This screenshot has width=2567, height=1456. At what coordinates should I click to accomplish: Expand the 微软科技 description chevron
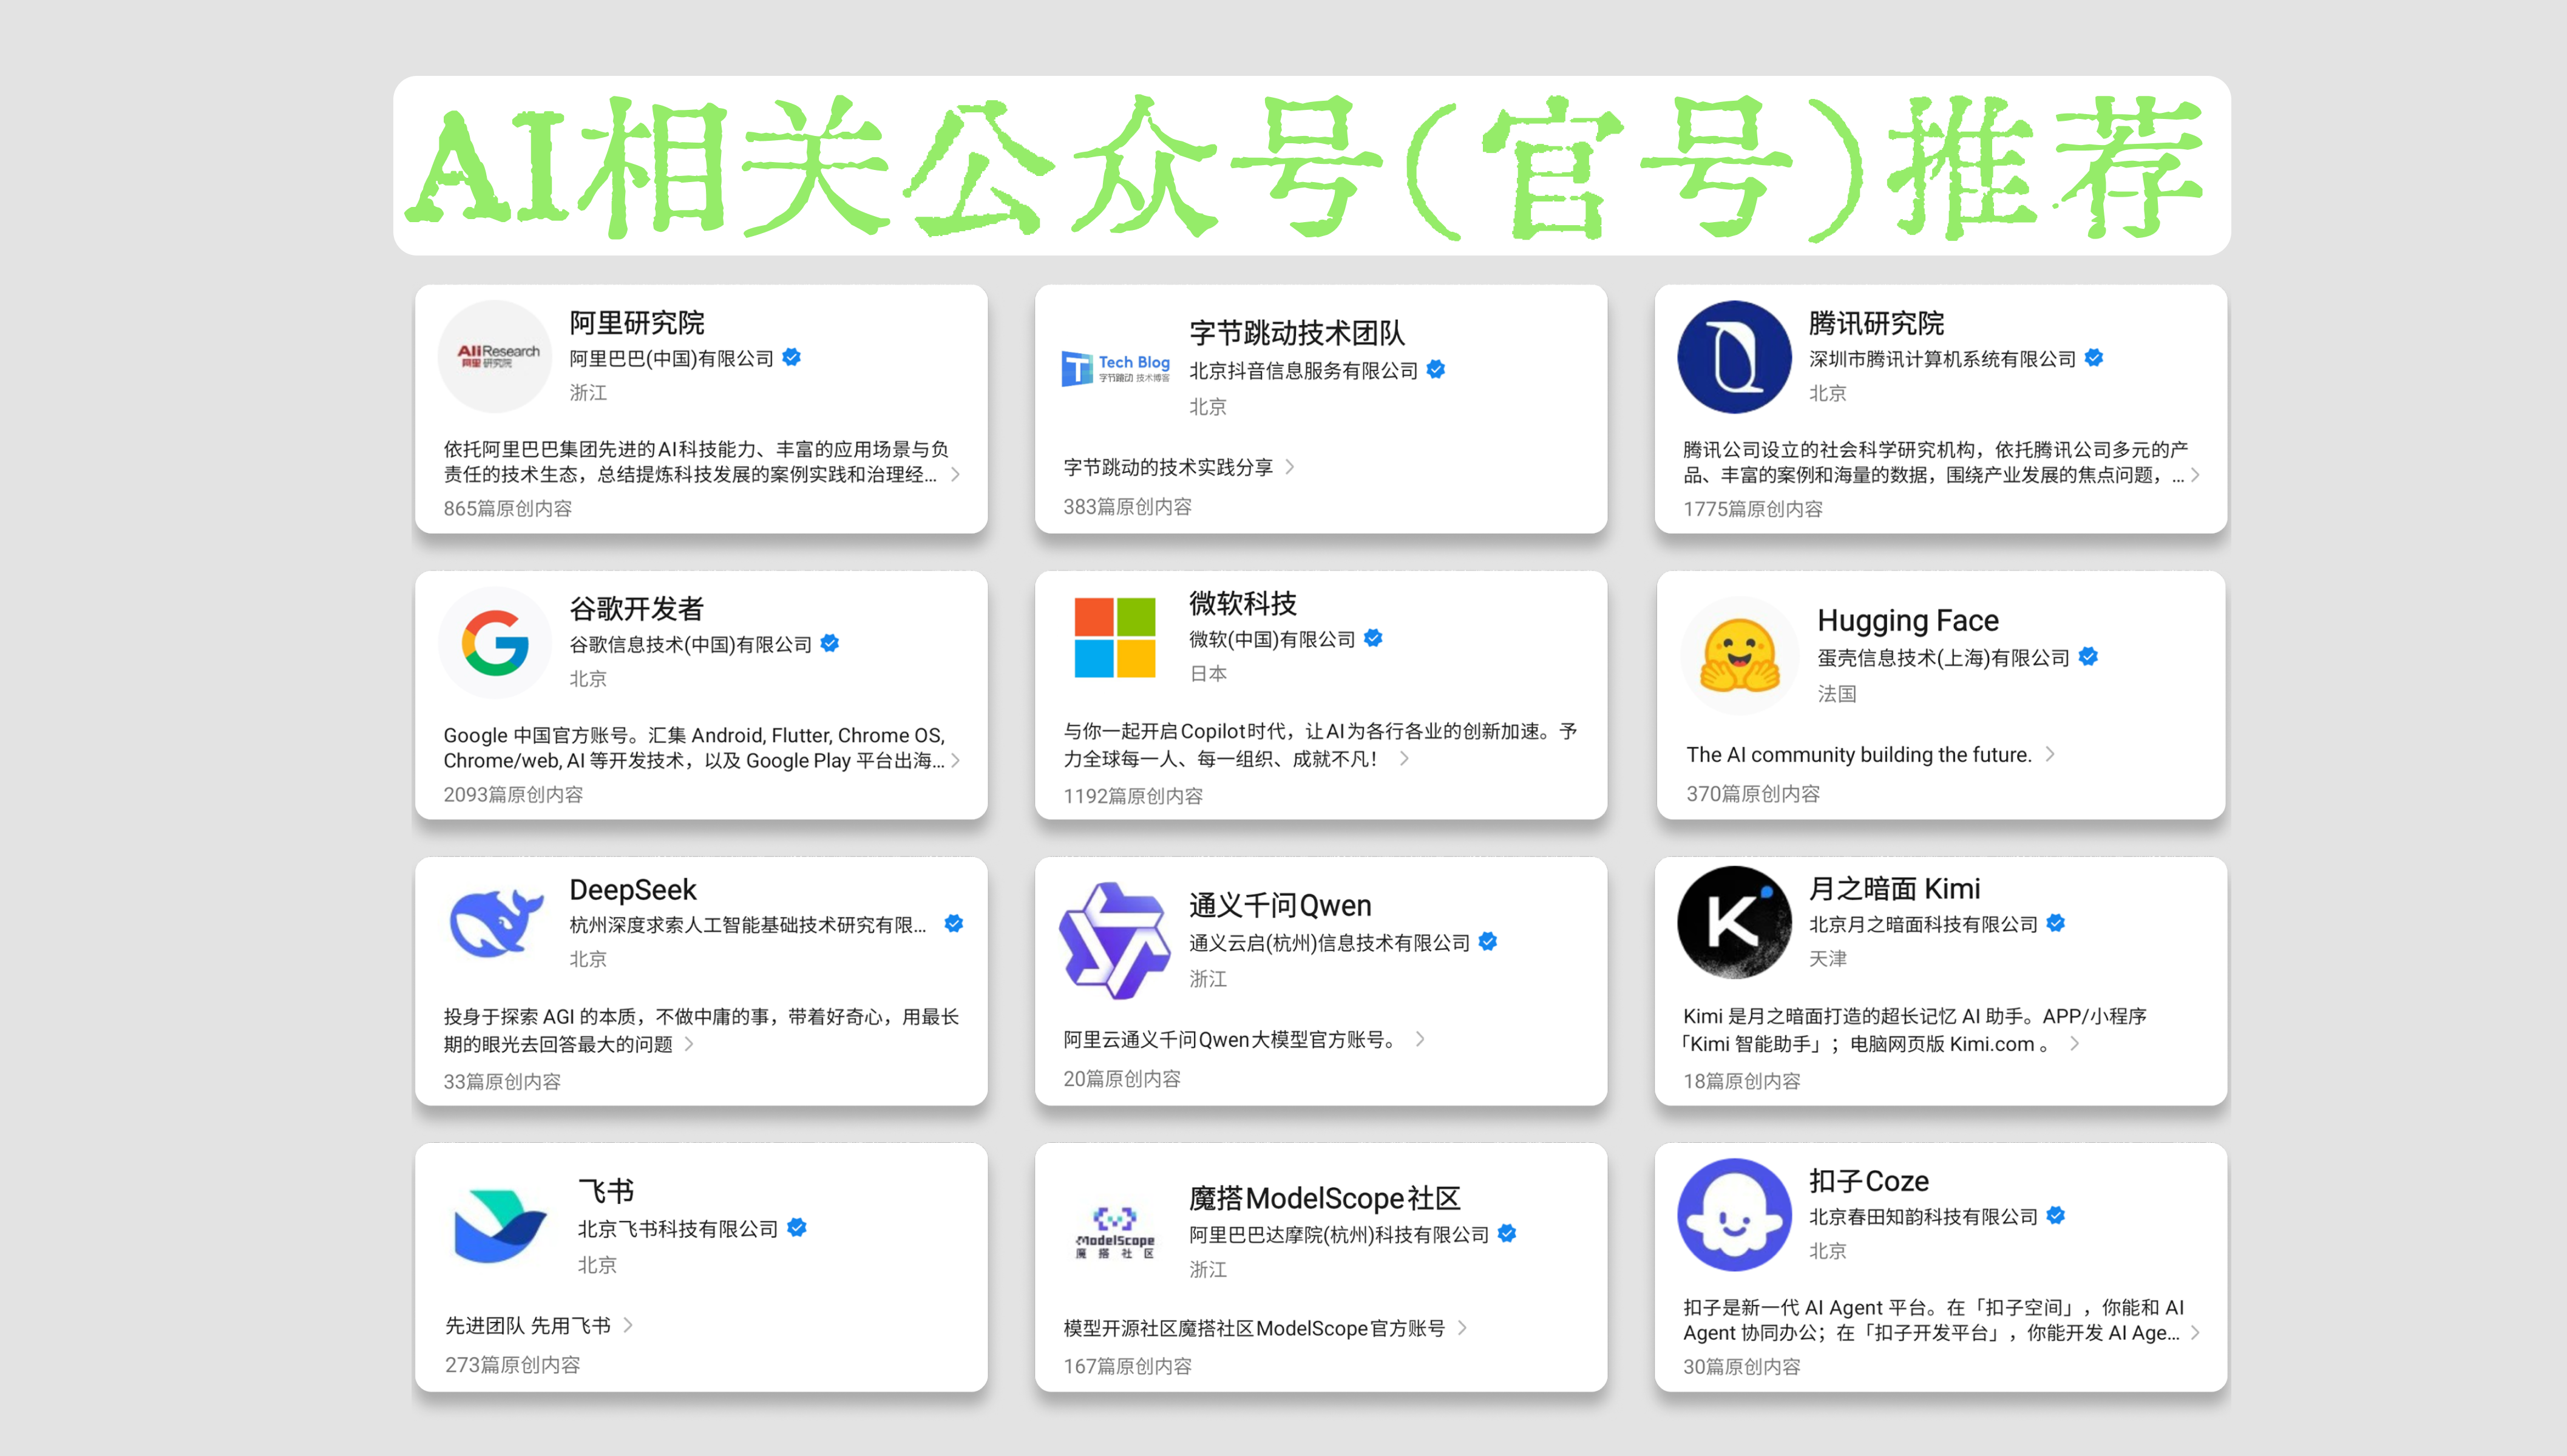click(1405, 758)
